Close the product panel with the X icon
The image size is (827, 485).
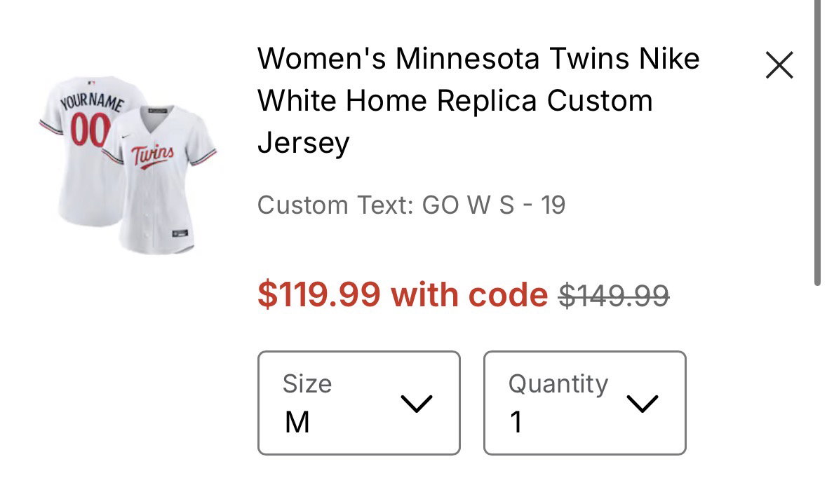click(x=779, y=65)
